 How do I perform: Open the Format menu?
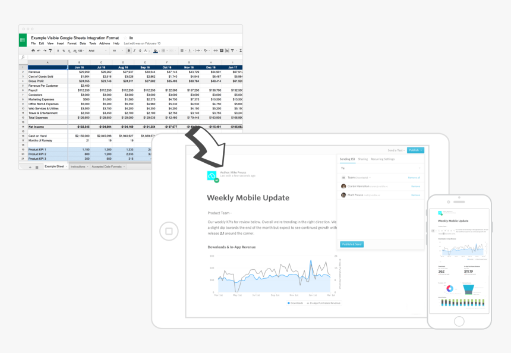point(72,43)
